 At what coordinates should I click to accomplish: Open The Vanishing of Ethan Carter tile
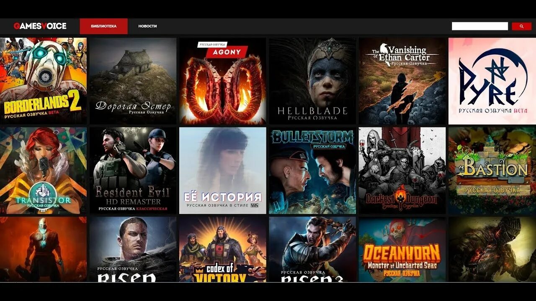point(402,81)
